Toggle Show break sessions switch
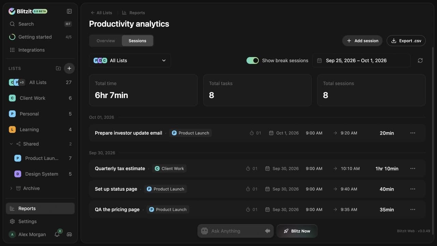The width and height of the screenshot is (437, 246). click(253, 60)
